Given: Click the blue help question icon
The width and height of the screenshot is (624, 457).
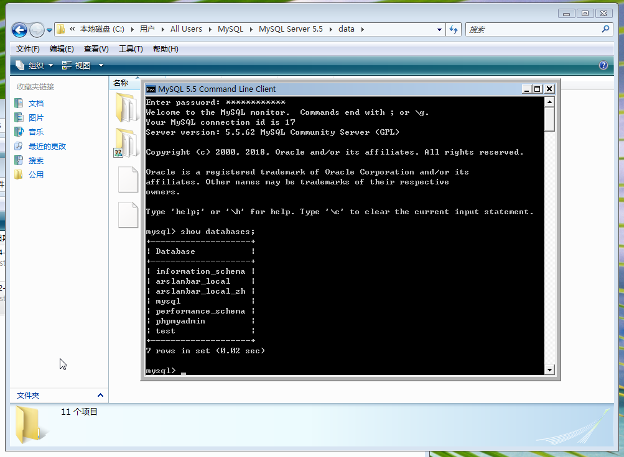Looking at the screenshot, I should click(x=603, y=66).
